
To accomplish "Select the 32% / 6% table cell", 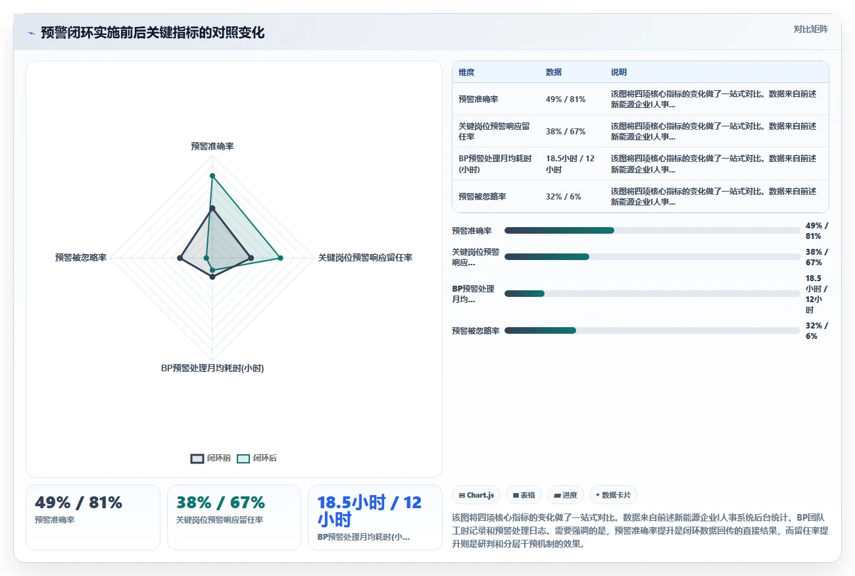I will pyautogui.click(x=572, y=196).
